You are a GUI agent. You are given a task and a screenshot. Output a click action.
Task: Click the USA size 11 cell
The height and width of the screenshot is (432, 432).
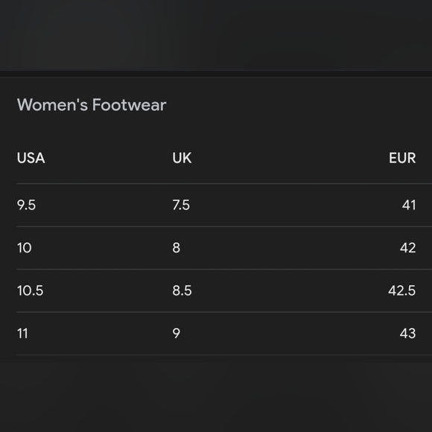coord(22,334)
